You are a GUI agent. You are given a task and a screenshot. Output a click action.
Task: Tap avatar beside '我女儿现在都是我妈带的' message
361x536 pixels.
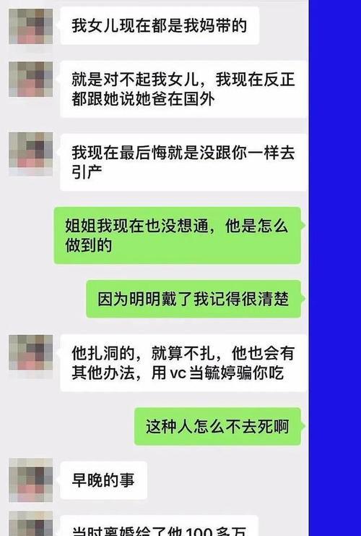click(x=31, y=26)
